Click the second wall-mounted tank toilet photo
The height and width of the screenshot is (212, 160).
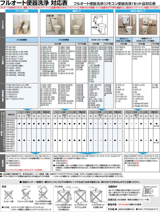[148, 24]
